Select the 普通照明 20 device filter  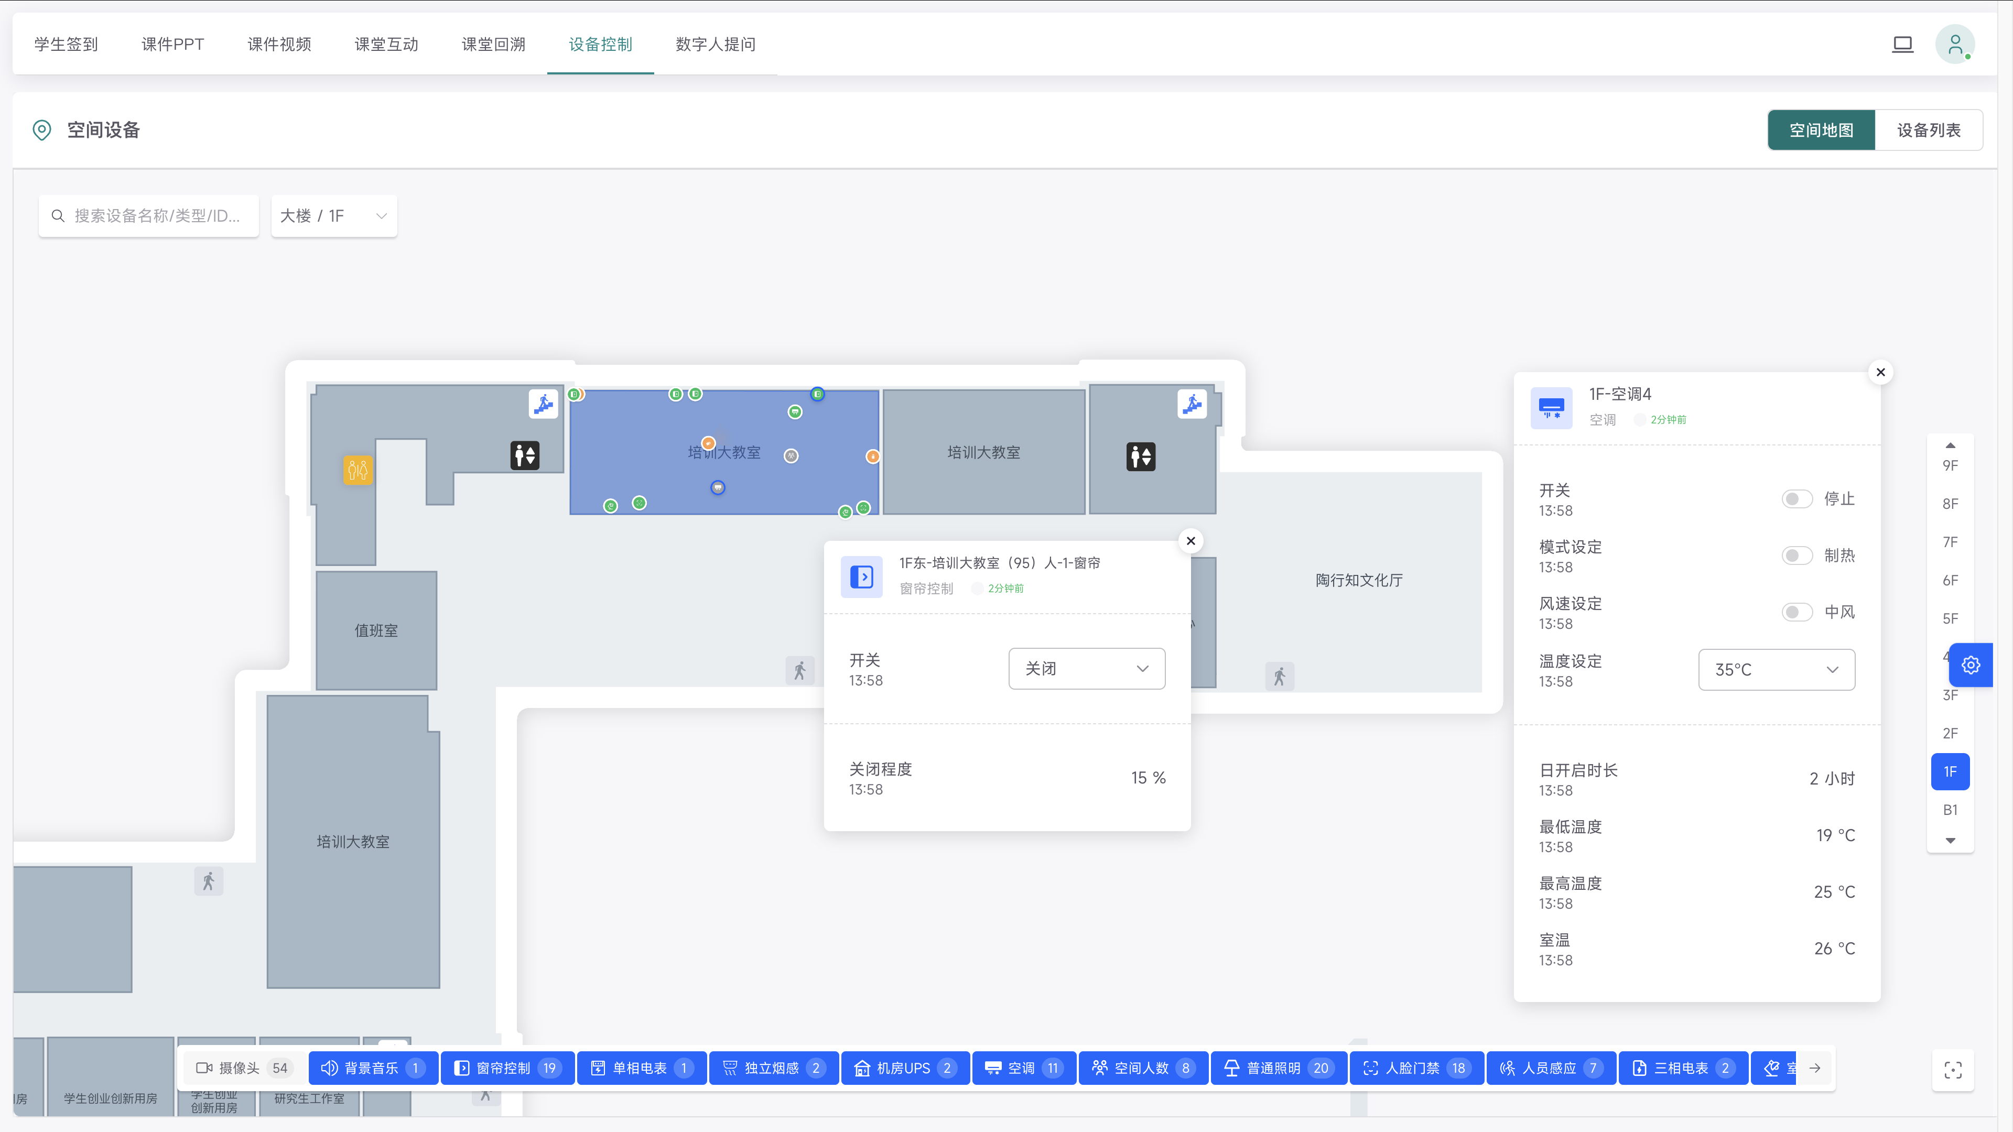(1279, 1068)
